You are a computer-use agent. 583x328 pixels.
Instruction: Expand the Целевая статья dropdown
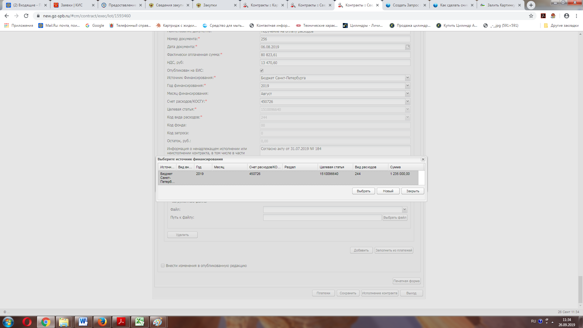[407, 109]
